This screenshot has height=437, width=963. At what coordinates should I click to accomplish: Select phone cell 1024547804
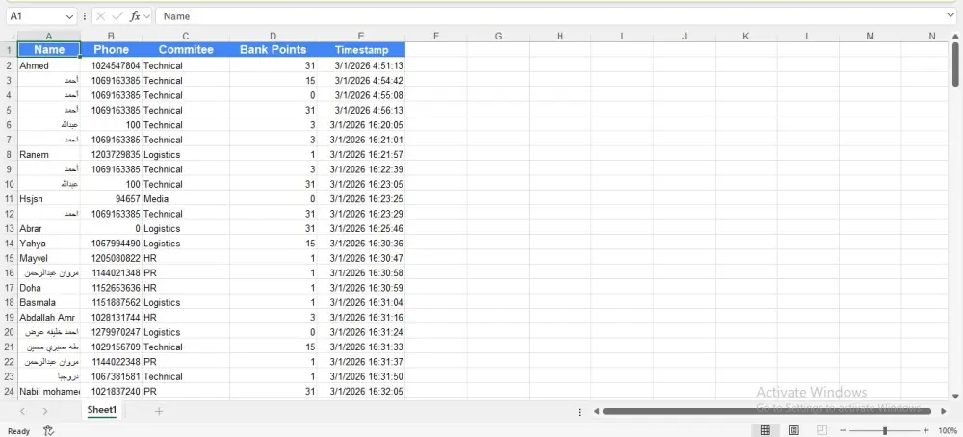[111, 65]
